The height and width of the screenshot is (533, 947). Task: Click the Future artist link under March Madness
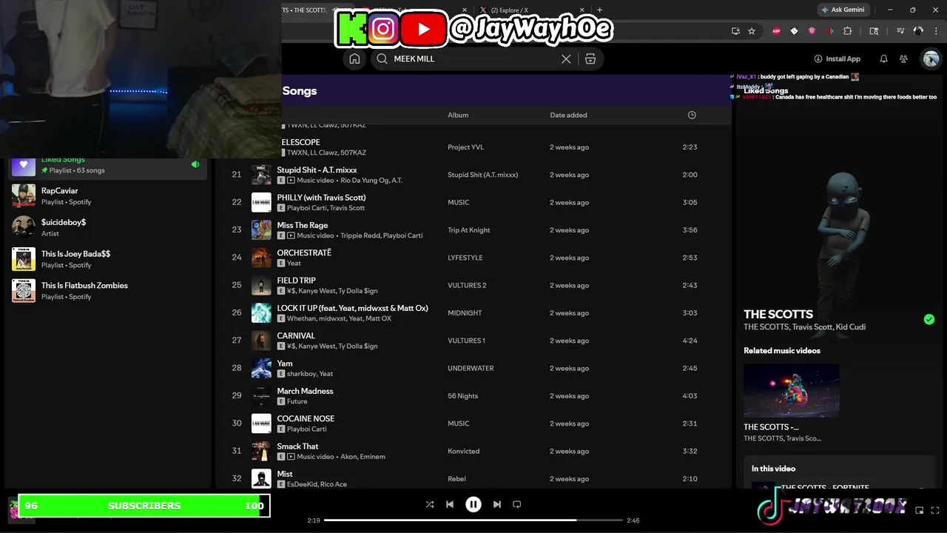click(x=297, y=401)
